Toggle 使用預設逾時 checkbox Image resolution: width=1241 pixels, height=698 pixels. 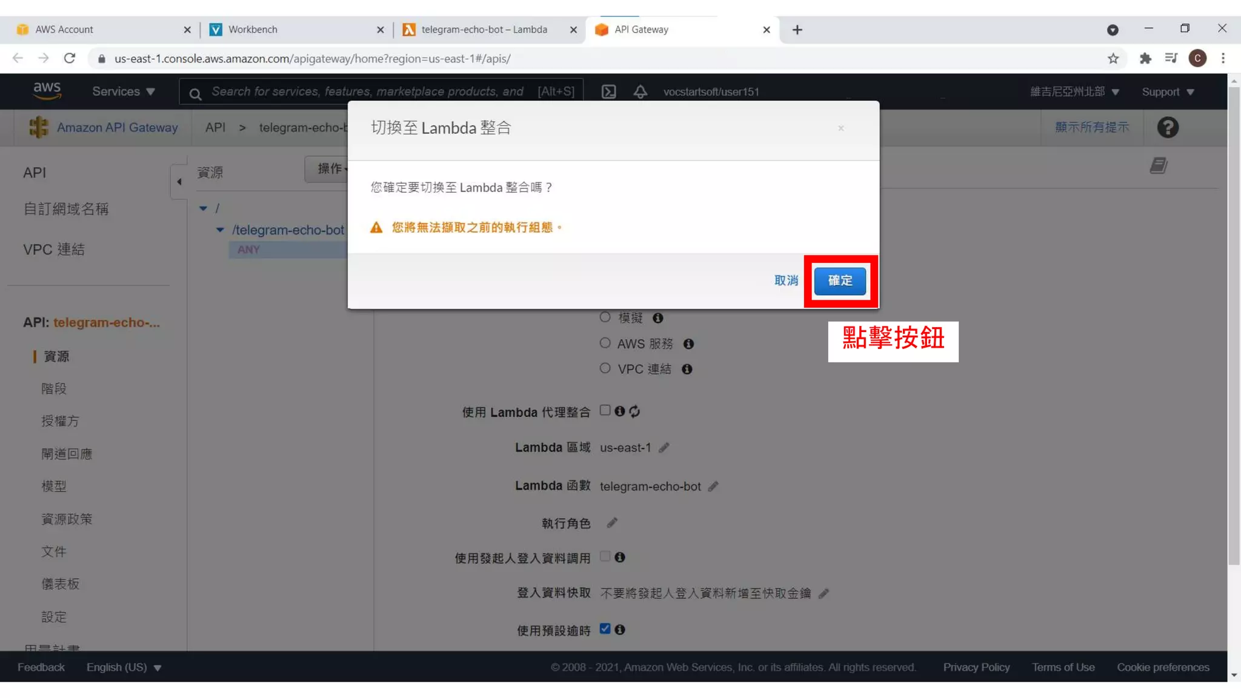(x=605, y=628)
